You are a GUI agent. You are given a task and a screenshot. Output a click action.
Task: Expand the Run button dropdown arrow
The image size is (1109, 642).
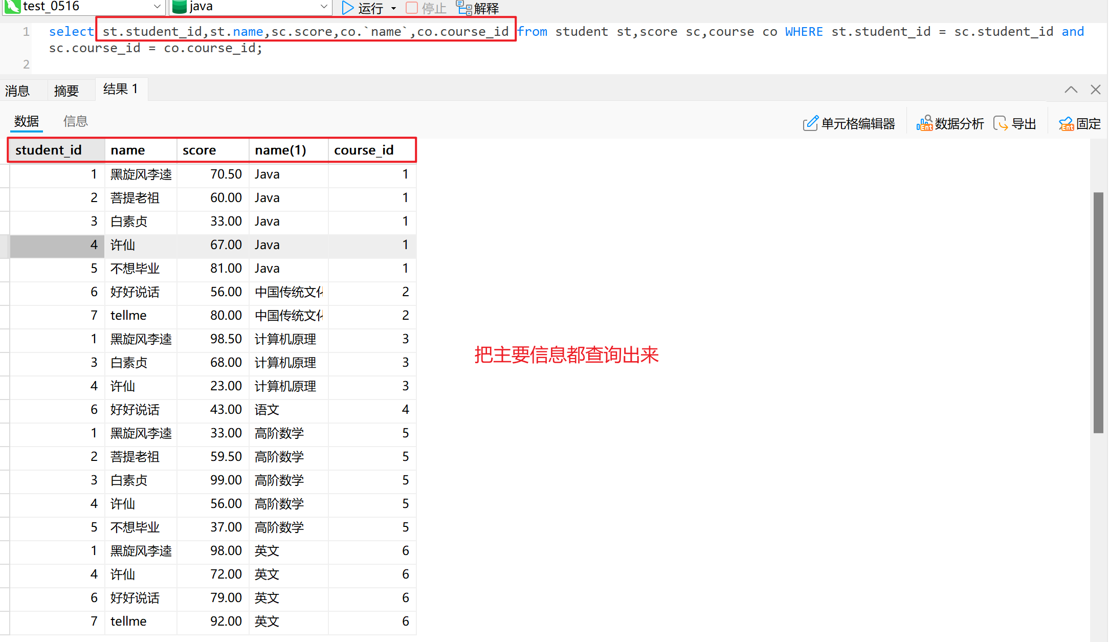pyautogui.click(x=393, y=8)
